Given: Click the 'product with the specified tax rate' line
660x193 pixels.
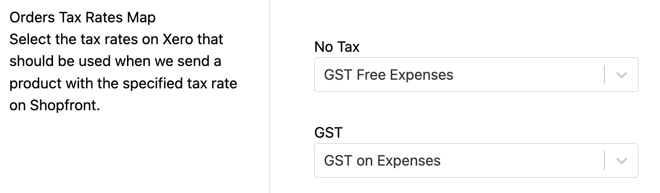Looking at the screenshot, I should (123, 83).
